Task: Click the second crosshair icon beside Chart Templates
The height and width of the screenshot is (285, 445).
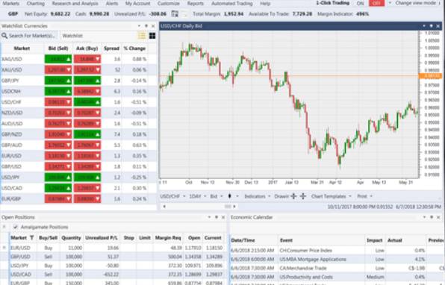Action: pyautogui.click(x=303, y=196)
